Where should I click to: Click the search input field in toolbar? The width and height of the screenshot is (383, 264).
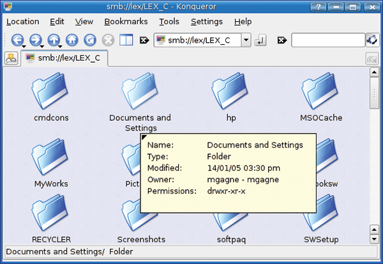[327, 40]
